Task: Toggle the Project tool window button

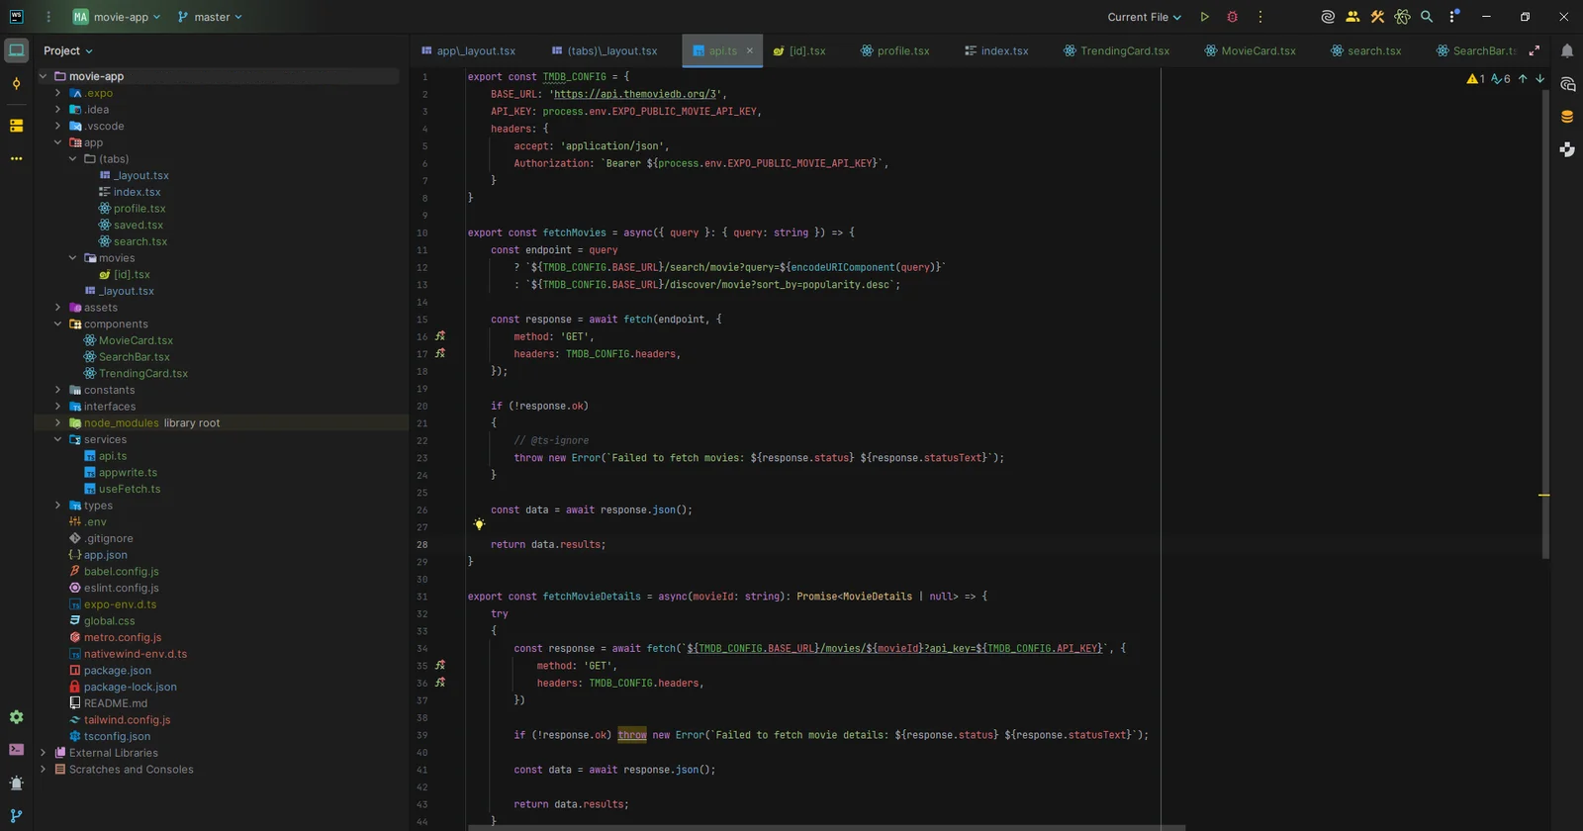Action: coord(16,50)
